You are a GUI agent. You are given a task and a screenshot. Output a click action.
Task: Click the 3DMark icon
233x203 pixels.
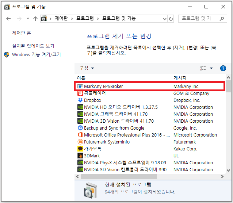coord(80,156)
